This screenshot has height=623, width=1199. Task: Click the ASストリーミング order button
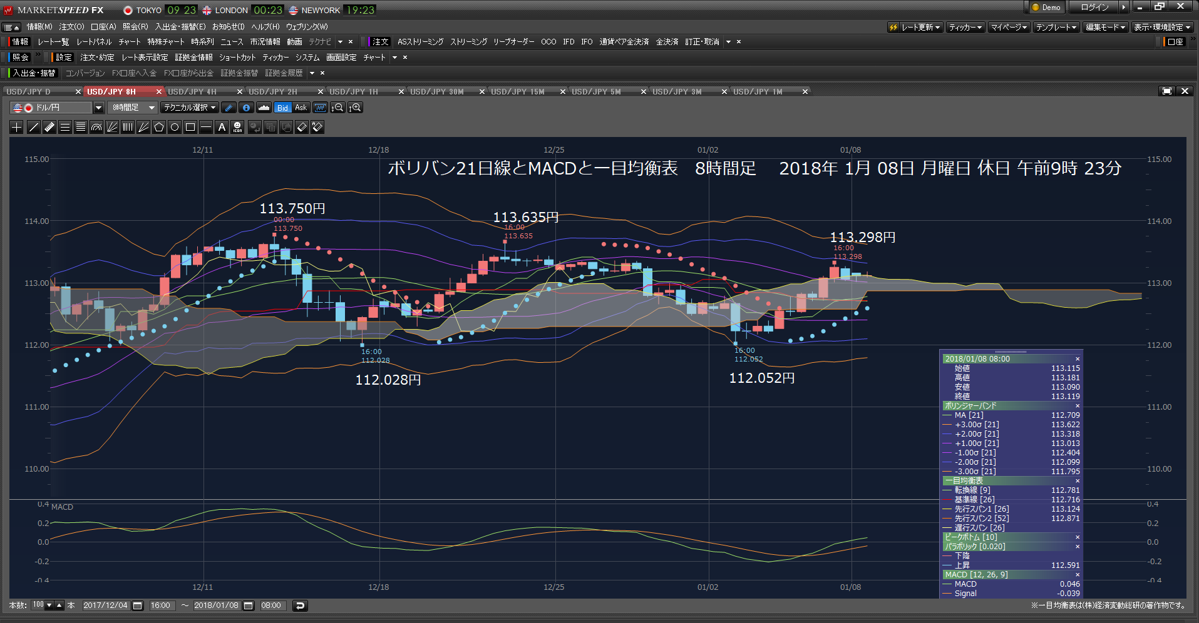[x=421, y=42]
